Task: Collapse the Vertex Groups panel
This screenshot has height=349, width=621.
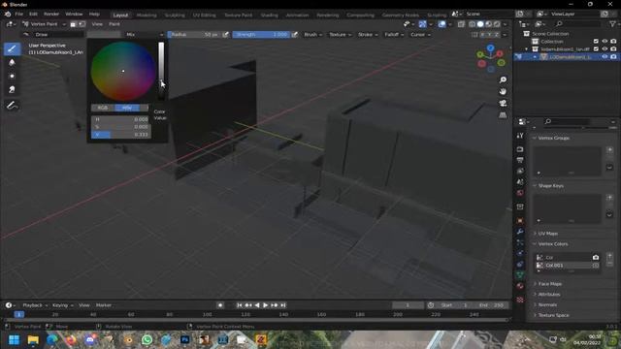Action: point(554,138)
